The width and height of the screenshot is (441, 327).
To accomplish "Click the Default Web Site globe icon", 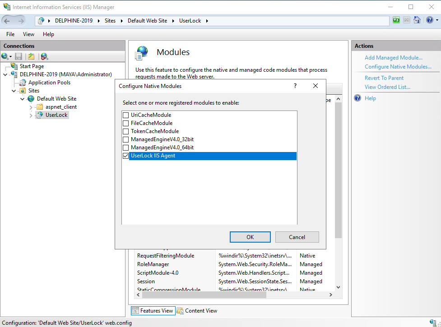I will coord(31,99).
